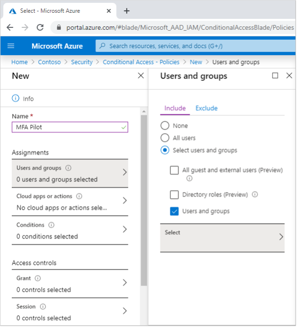Screen dimensions: 297x327
Task: Switch to the Include tab
Action: 175,108
